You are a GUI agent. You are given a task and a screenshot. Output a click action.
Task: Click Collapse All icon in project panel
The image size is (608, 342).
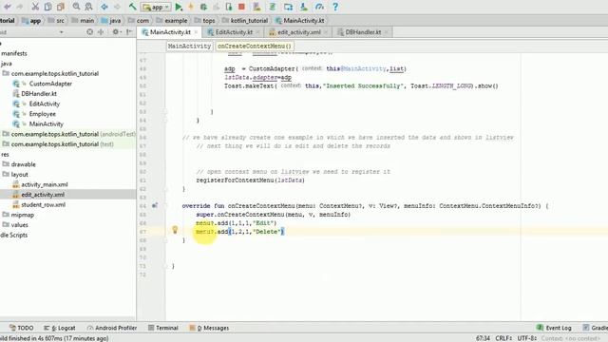point(101,31)
